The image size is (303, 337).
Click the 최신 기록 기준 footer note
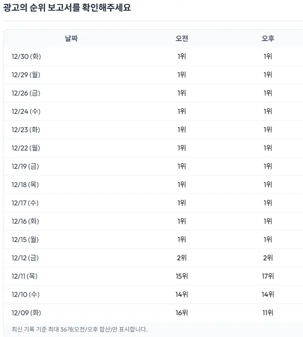tap(80, 329)
